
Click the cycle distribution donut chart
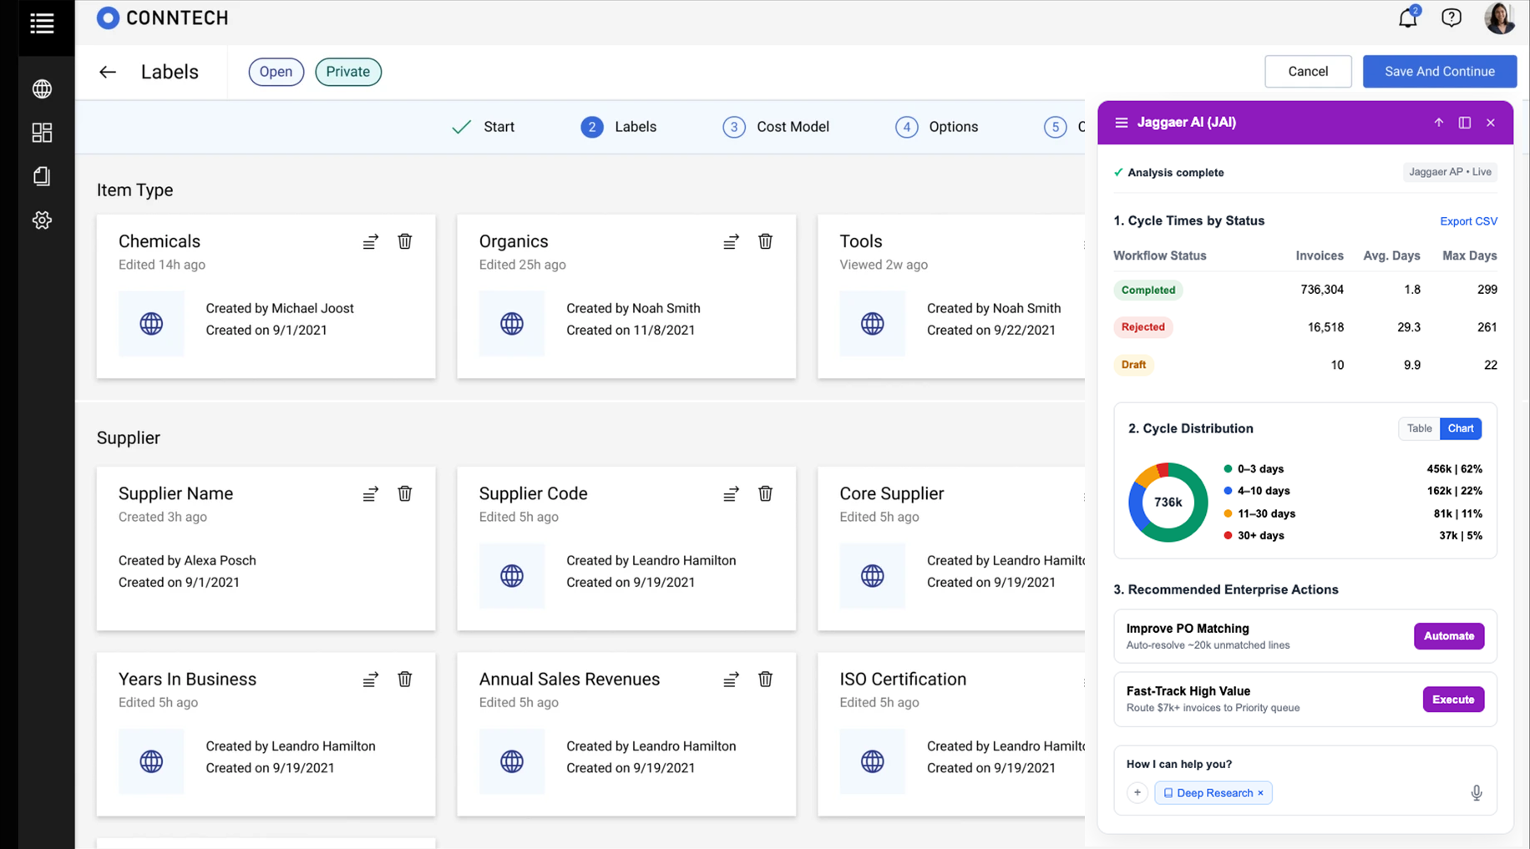point(1168,503)
